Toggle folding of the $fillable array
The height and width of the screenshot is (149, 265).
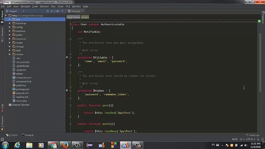[70, 58]
